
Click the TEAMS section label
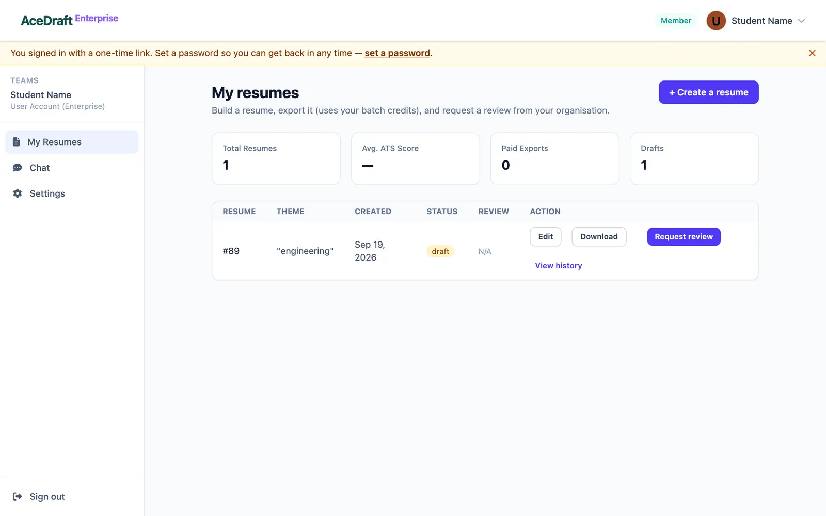pyautogui.click(x=24, y=80)
